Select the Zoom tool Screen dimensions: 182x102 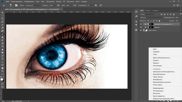click(2, 71)
